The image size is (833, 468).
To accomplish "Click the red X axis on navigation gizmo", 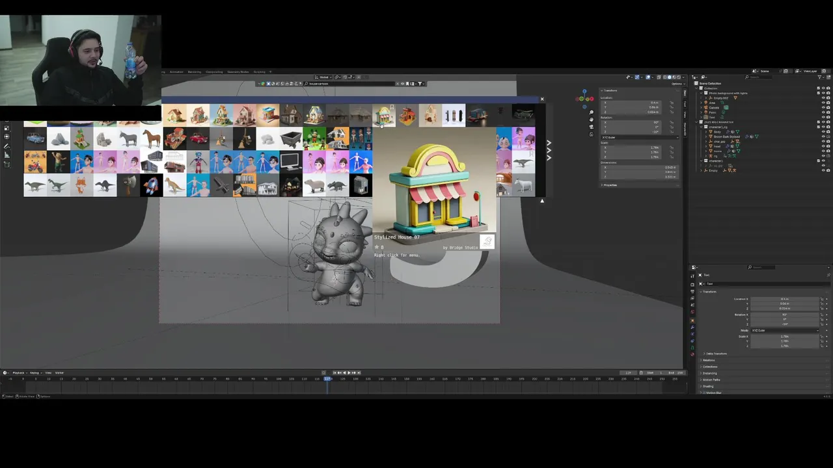I will tap(592, 99).
